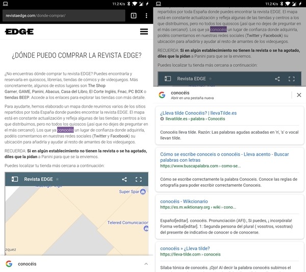Image resolution: width=306 pixels, height=272 pixels.
Task: Tap the left status bar Bluetooth icon
Action: pyautogui.click(x=129, y=4)
